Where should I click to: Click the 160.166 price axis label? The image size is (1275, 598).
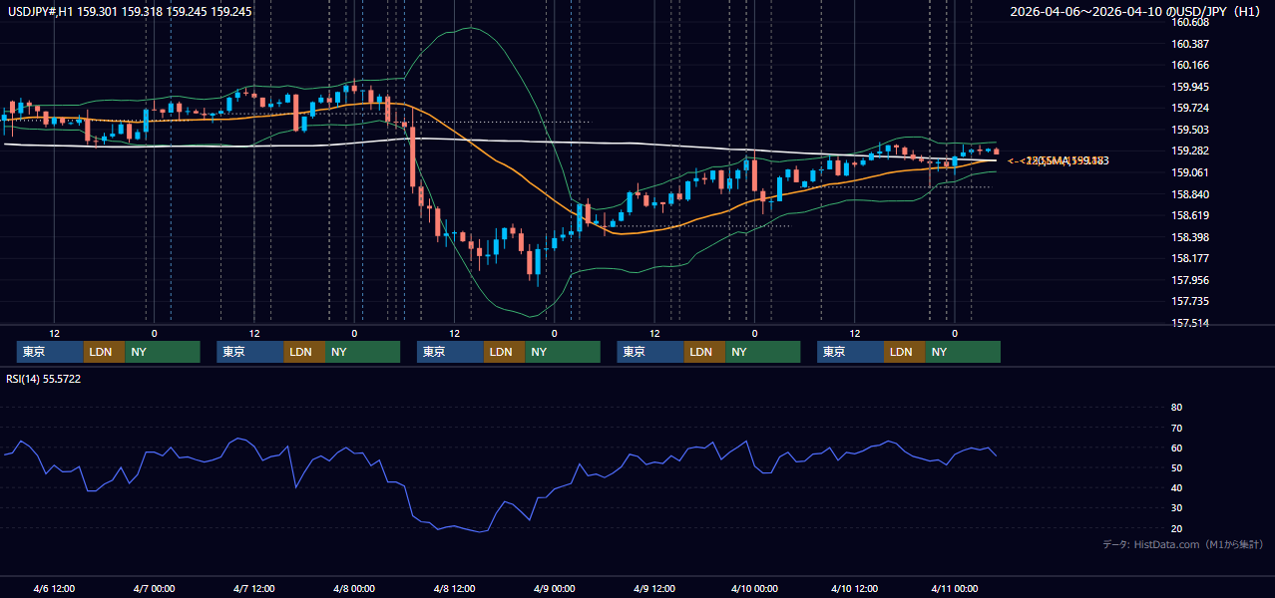1190,66
